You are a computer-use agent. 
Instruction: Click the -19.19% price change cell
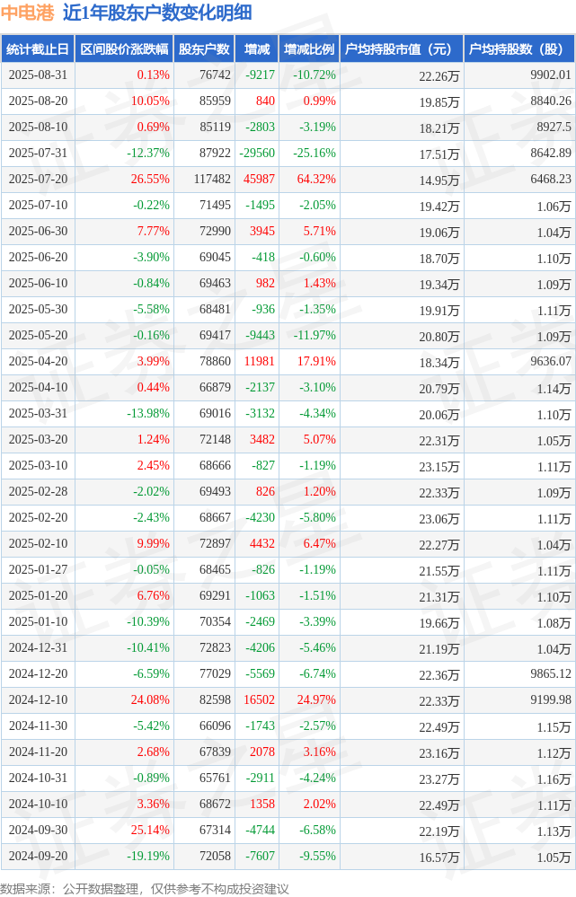click(x=148, y=856)
